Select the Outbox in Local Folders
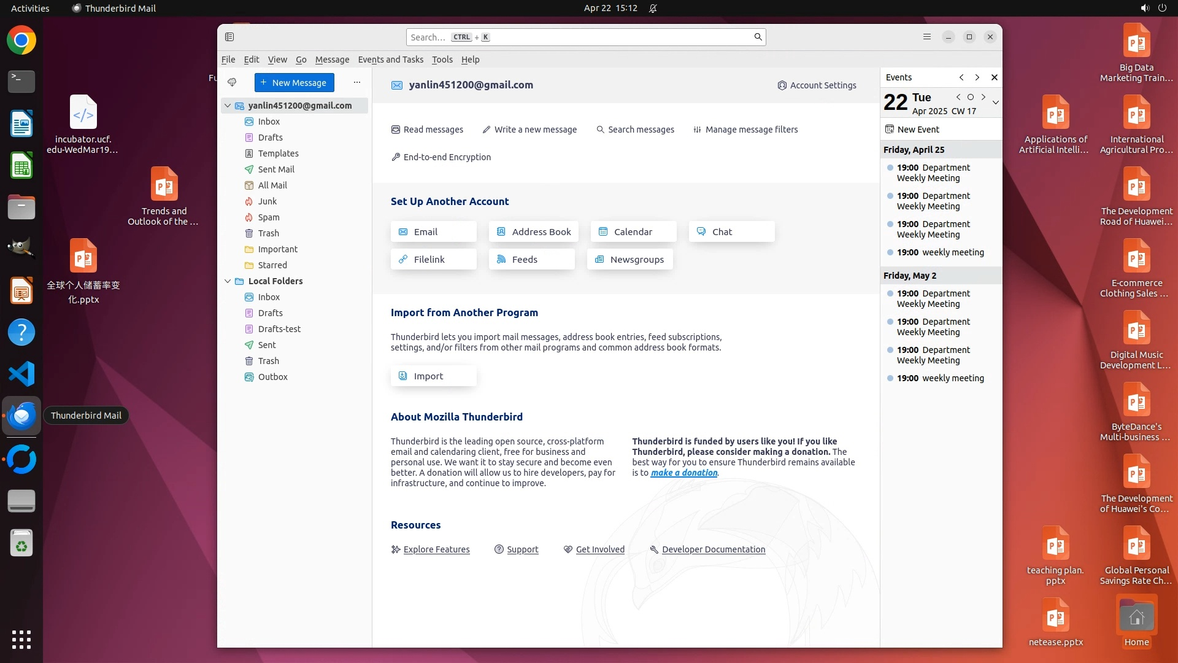This screenshot has width=1178, height=663. coord(272,377)
